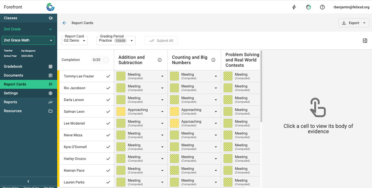Click the Export button
Screen dimensions: 372x188
[x=353, y=23]
